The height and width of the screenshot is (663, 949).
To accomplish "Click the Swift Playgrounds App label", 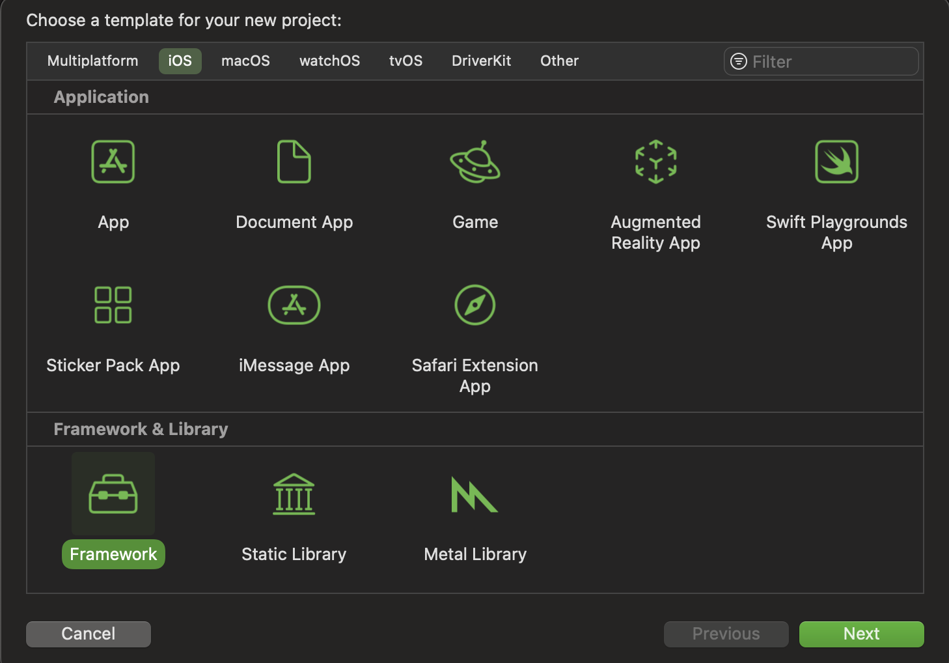I will tap(837, 233).
